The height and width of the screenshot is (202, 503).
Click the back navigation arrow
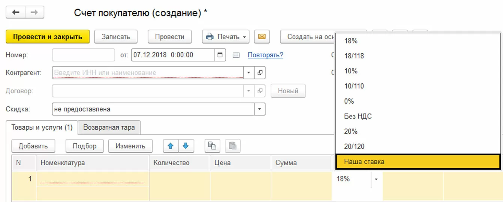(x=16, y=12)
